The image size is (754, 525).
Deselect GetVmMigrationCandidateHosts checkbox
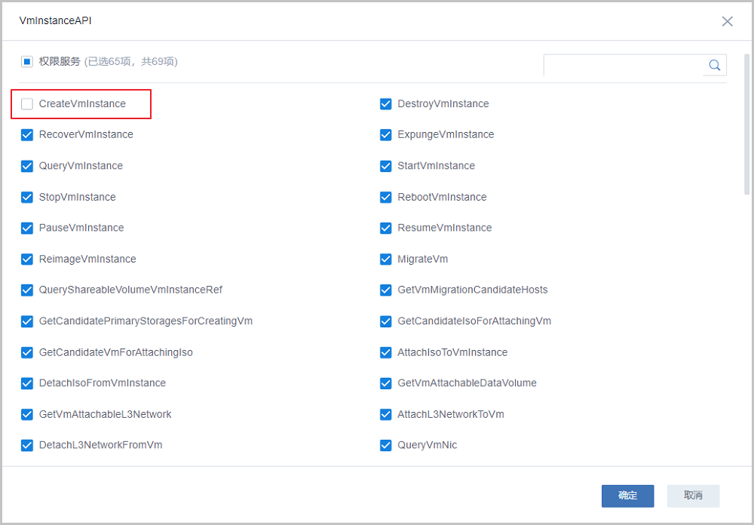click(x=386, y=290)
